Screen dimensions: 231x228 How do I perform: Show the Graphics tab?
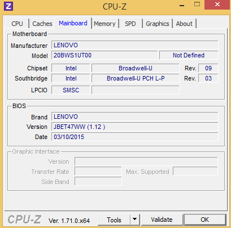[x=158, y=24]
